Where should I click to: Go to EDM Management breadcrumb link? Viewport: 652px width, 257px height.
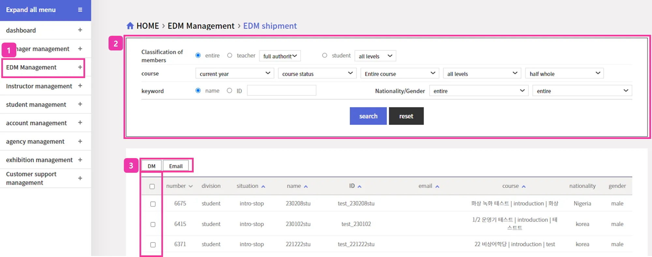point(201,26)
